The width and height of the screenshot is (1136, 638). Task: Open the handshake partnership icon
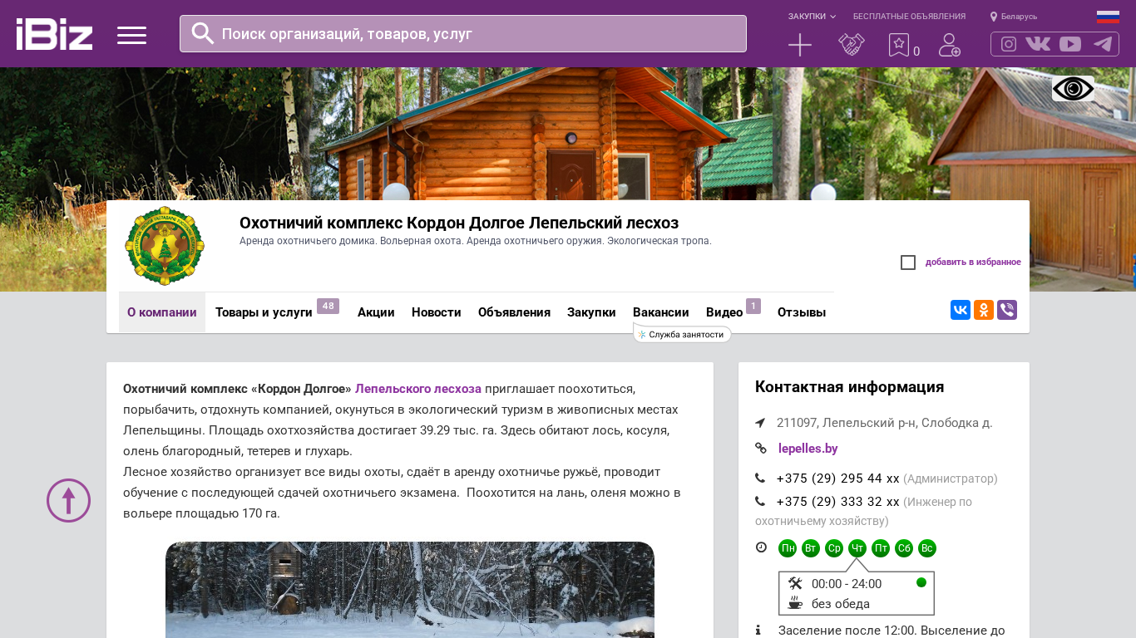[x=852, y=45]
